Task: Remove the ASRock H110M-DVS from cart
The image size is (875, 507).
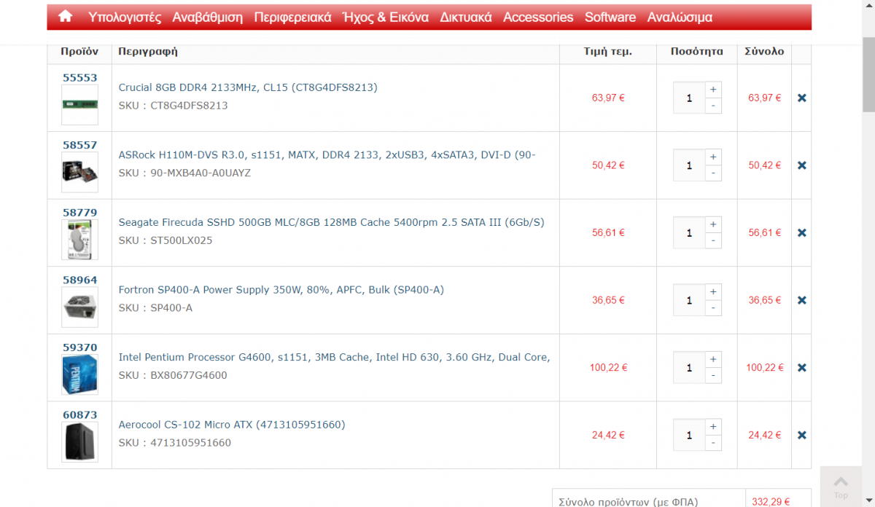Action: coord(802,165)
